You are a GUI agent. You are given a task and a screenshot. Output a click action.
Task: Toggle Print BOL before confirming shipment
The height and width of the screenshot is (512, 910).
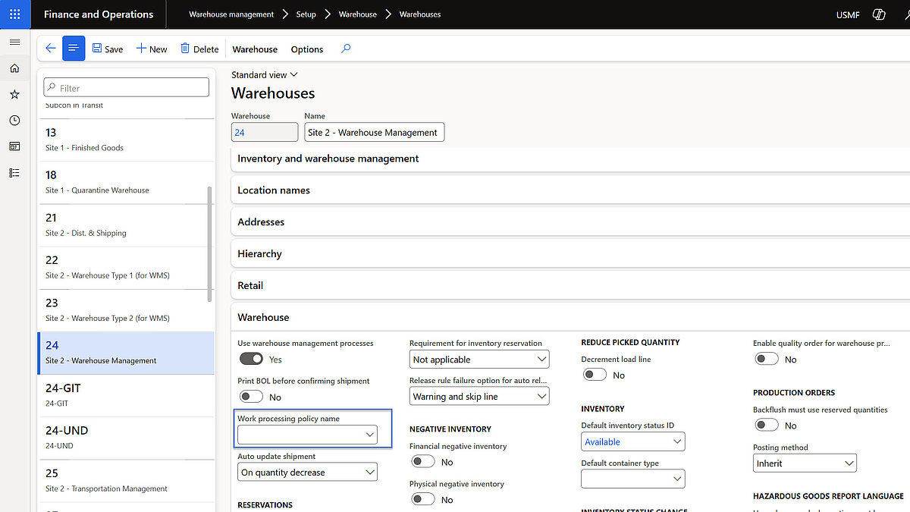coord(251,397)
